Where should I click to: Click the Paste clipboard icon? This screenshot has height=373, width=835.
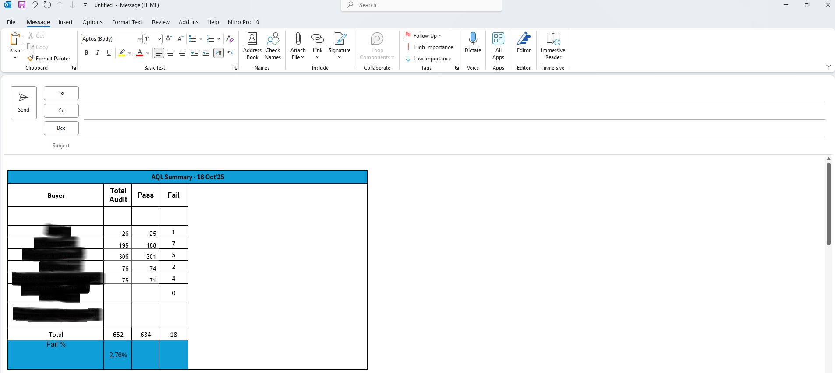tap(15, 39)
